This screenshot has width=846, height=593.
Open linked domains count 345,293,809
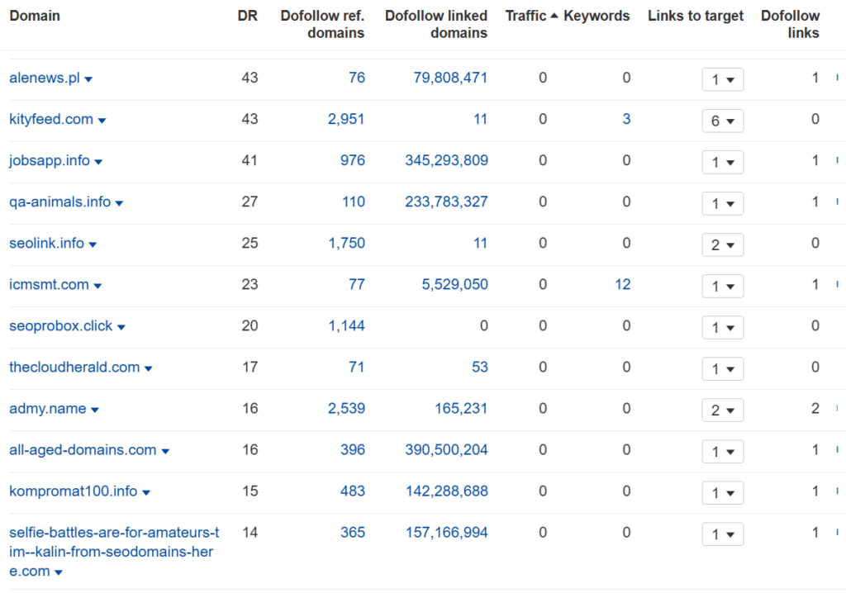pos(447,160)
